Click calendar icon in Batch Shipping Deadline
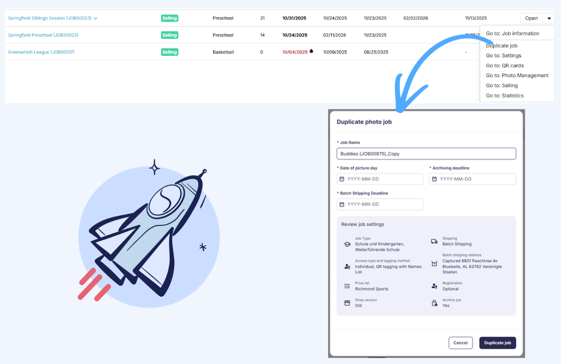This screenshot has width=561, height=364. pos(342,204)
